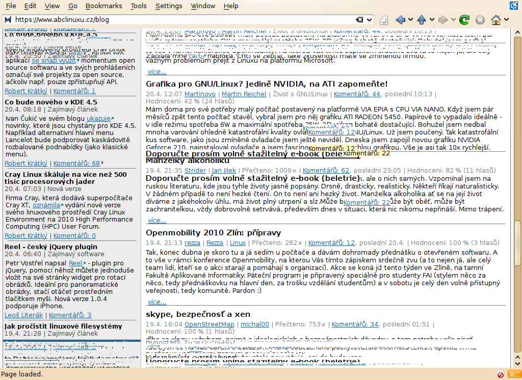Open the Bookmarks menu
This screenshot has width=522, height=380.
pyautogui.click(x=104, y=6)
